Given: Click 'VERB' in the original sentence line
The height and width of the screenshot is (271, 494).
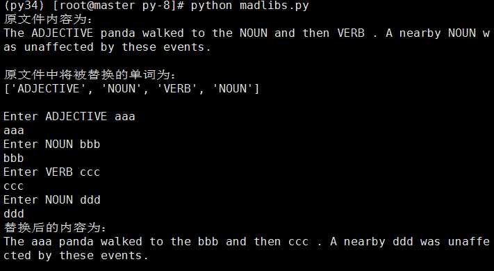Looking at the screenshot, I should coord(351,33).
